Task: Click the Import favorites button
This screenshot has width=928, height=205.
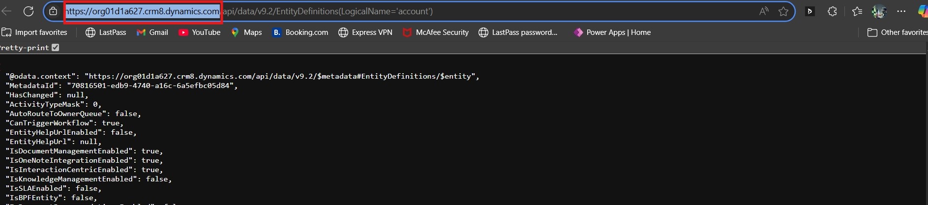Action: click(34, 32)
